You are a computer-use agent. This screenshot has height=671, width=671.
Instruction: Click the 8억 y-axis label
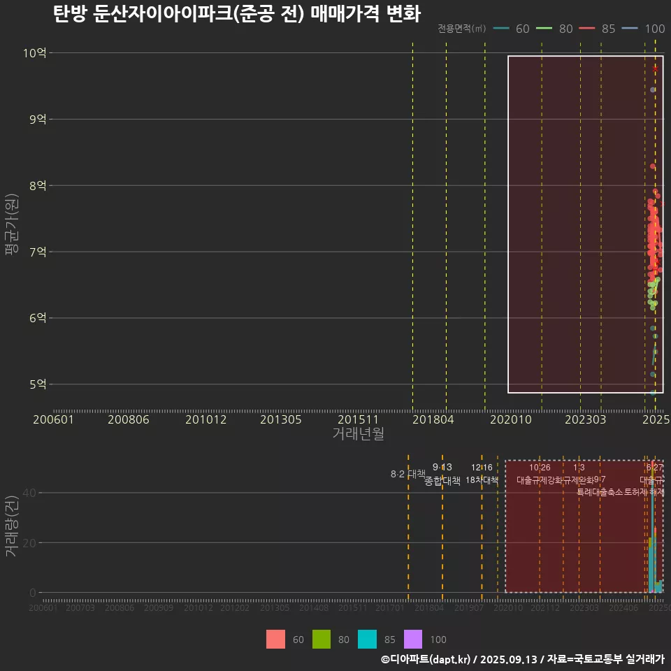[38, 185]
